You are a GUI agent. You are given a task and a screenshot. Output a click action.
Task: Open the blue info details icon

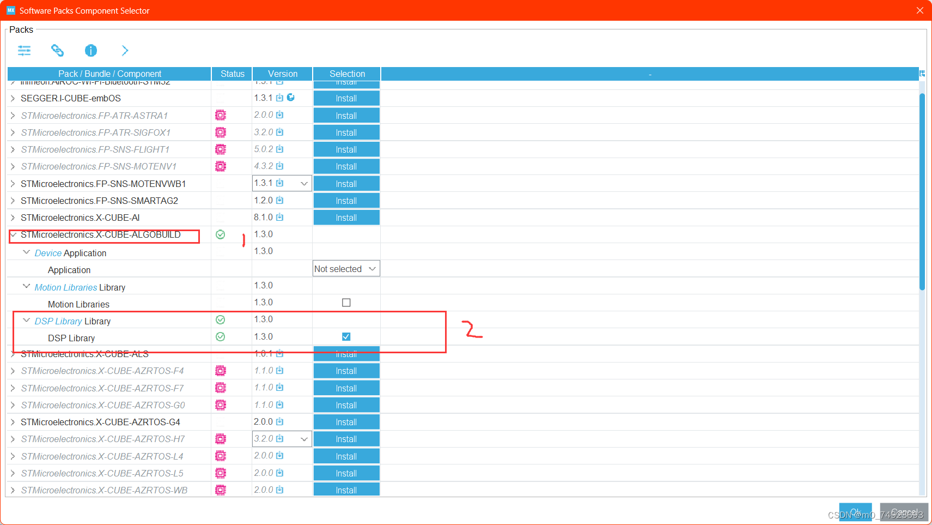[91, 51]
